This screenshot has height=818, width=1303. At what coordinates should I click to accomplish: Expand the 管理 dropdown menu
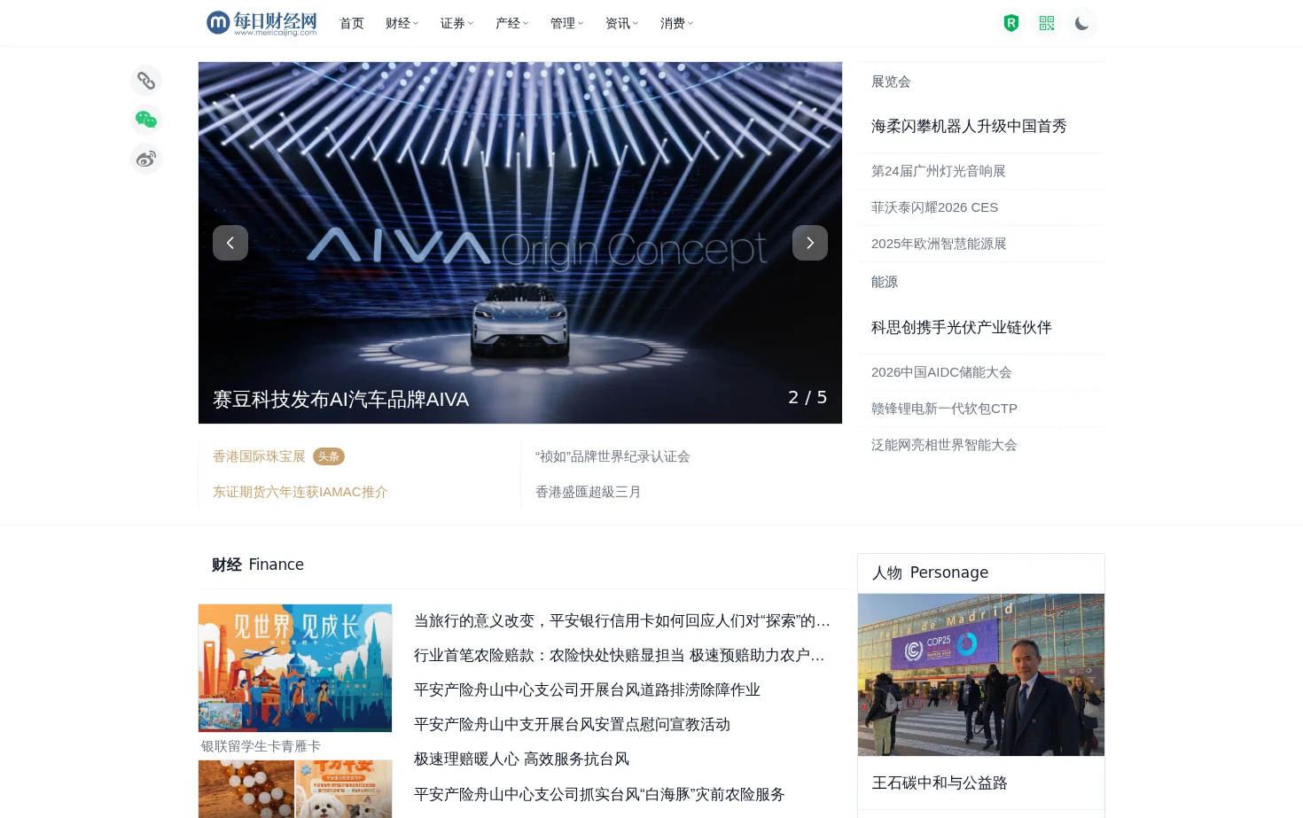click(x=566, y=23)
